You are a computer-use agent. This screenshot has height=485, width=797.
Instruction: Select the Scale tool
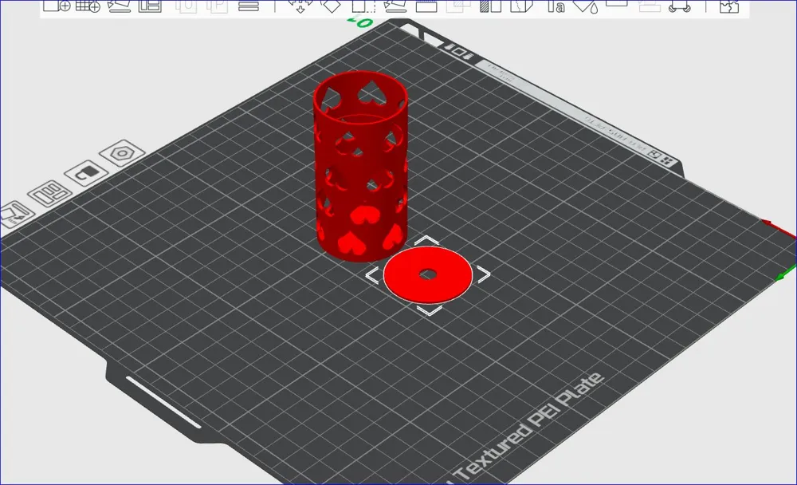(363, 6)
